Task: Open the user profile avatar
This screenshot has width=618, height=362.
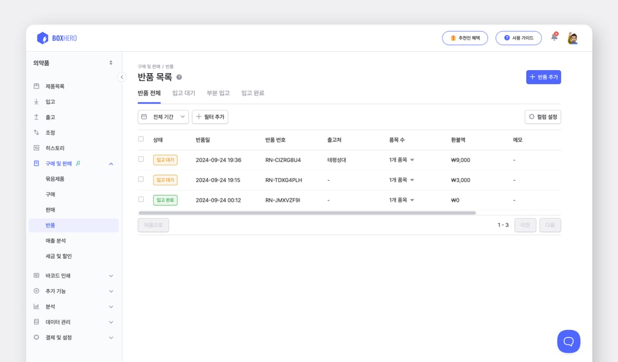Action: click(x=573, y=38)
